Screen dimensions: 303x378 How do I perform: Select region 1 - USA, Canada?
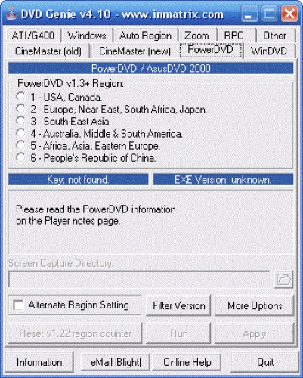(20, 97)
